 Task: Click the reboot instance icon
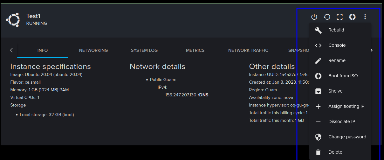coord(327,17)
